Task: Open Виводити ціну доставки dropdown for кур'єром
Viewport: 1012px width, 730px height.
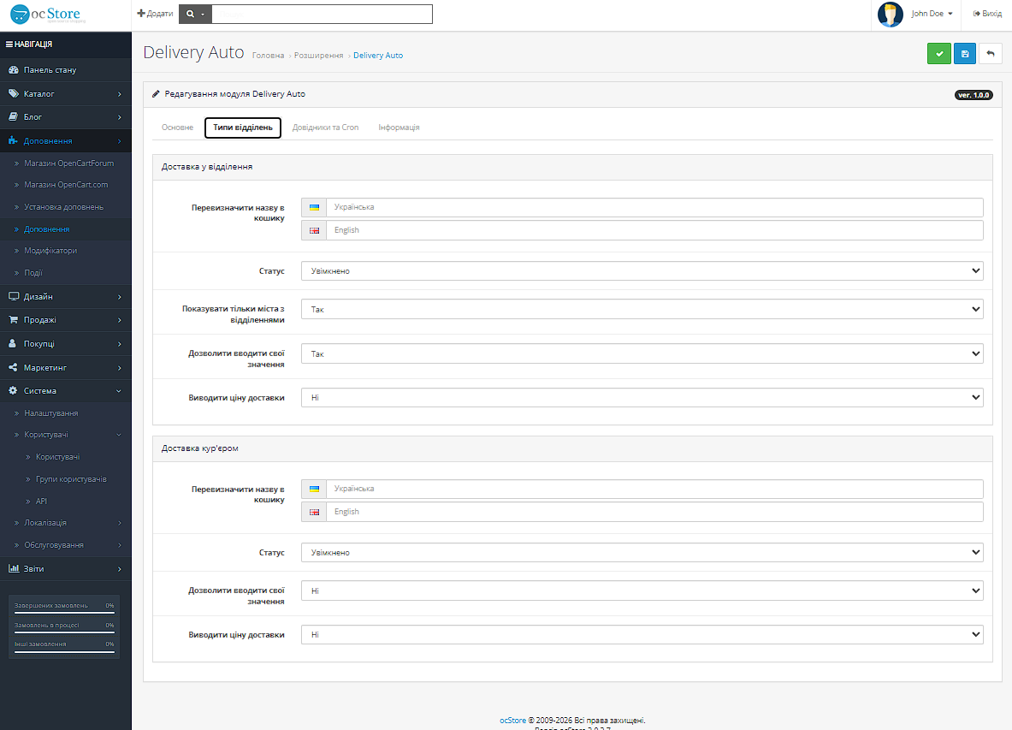Action: [x=642, y=634]
